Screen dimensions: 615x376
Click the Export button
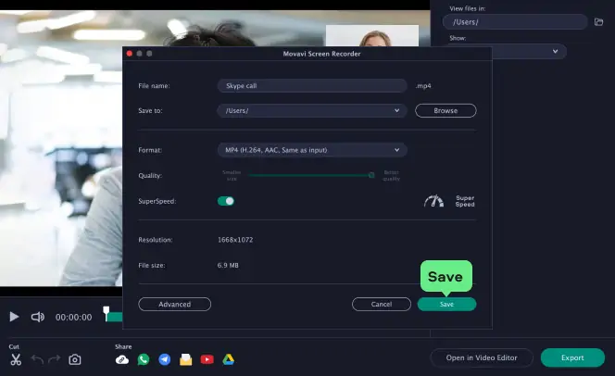[572, 357]
